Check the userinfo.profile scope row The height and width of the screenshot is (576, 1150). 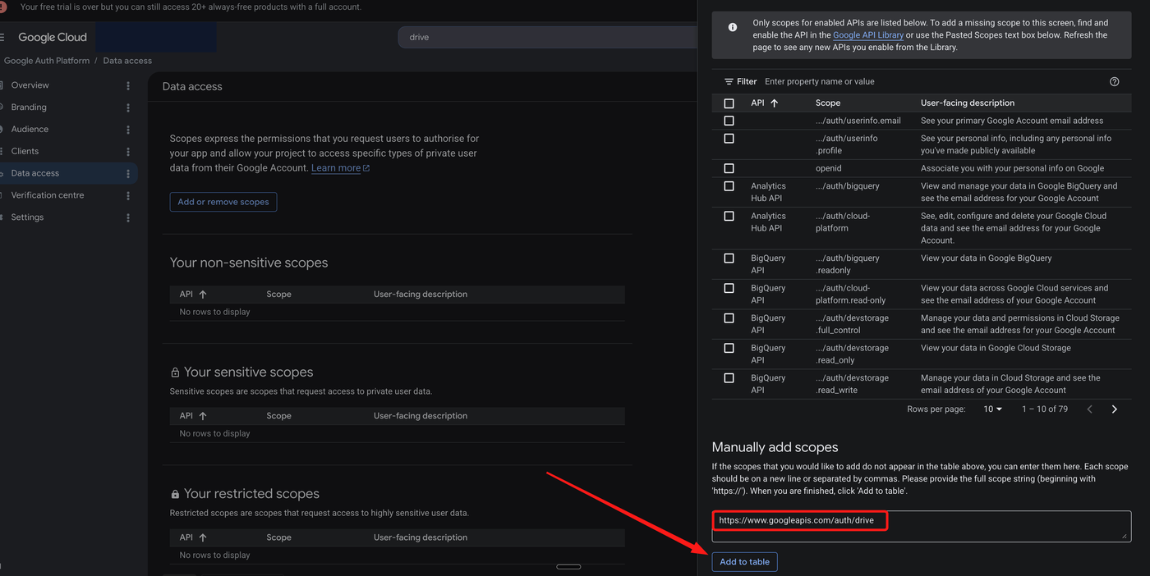pos(729,139)
